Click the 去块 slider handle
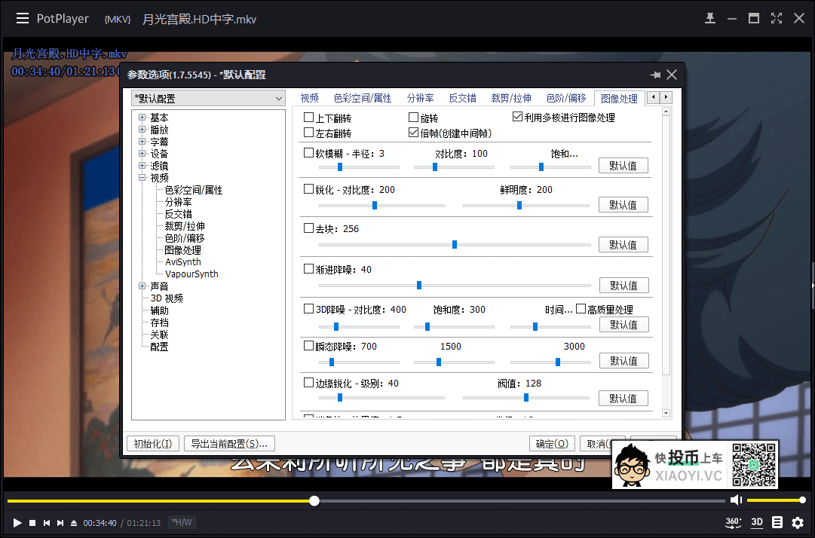 pos(454,244)
